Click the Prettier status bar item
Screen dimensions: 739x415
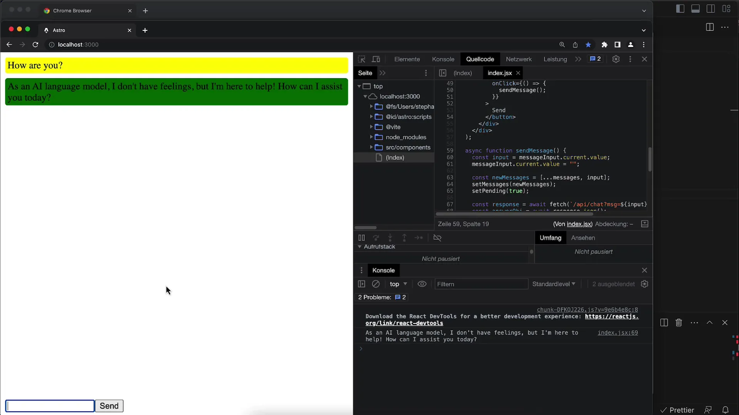(x=677, y=410)
